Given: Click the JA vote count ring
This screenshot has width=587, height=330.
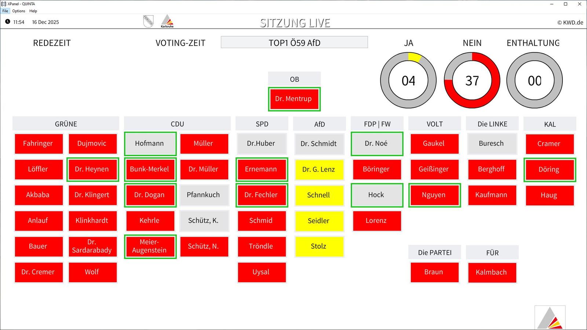Looking at the screenshot, I should coord(408,80).
